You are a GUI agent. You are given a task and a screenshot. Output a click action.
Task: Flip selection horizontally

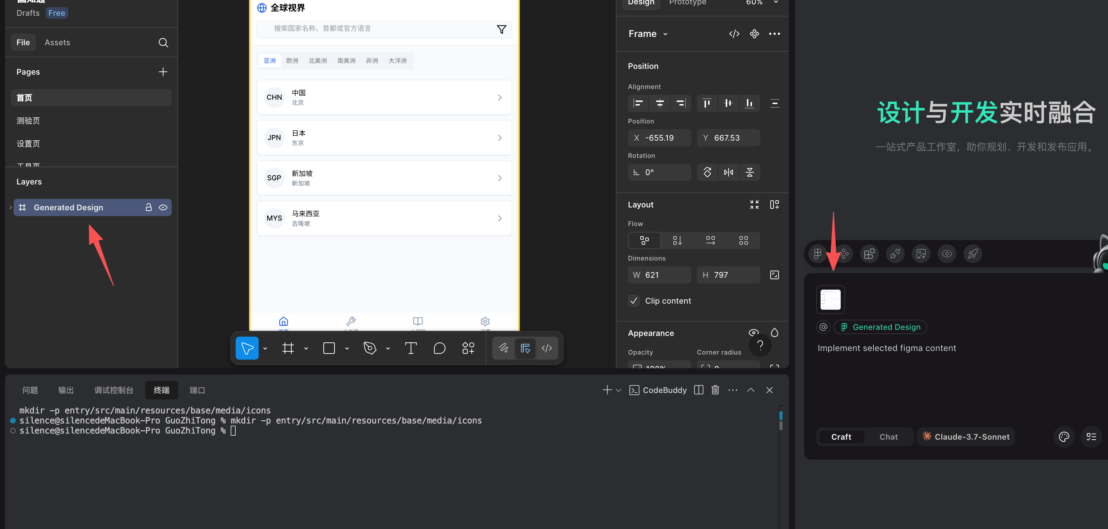click(728, 172)
